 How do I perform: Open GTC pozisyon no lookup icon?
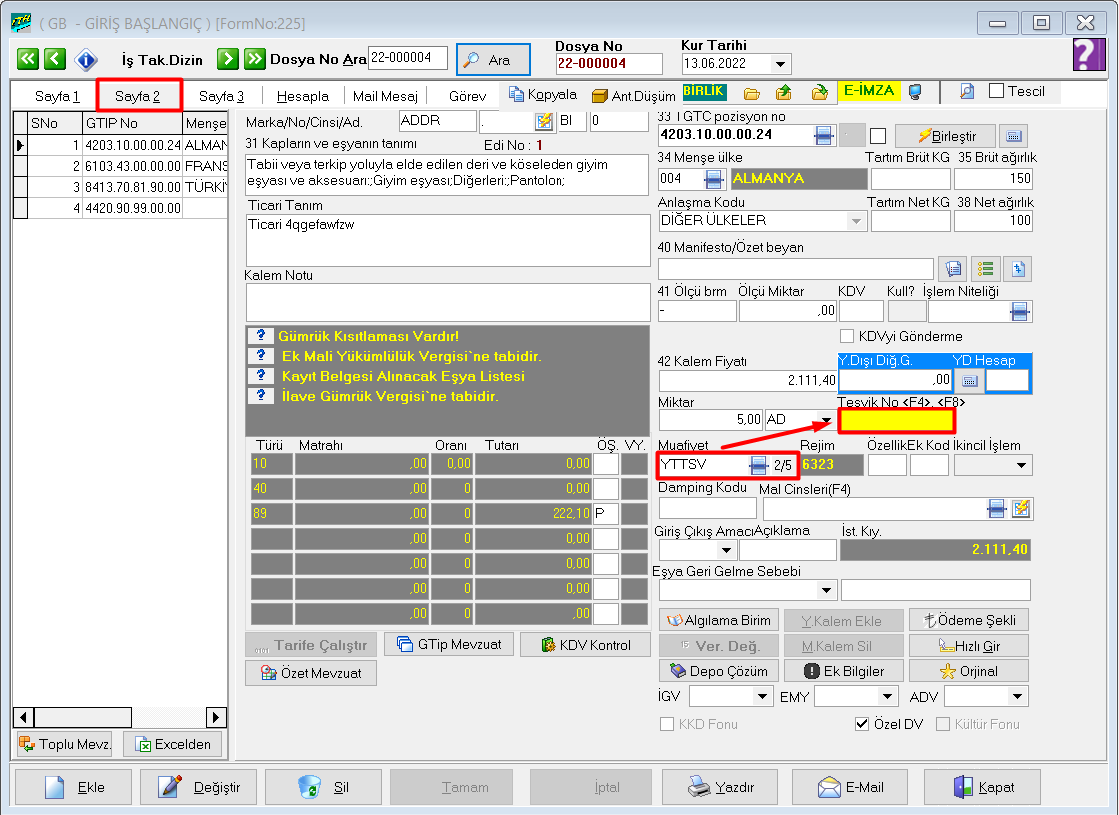824,136
